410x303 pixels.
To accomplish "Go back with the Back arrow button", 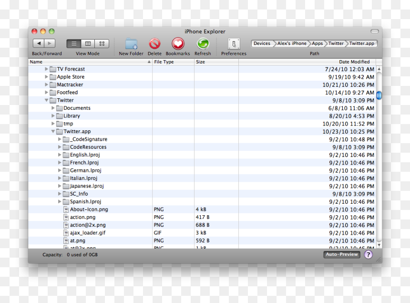I will coord(39,43).
